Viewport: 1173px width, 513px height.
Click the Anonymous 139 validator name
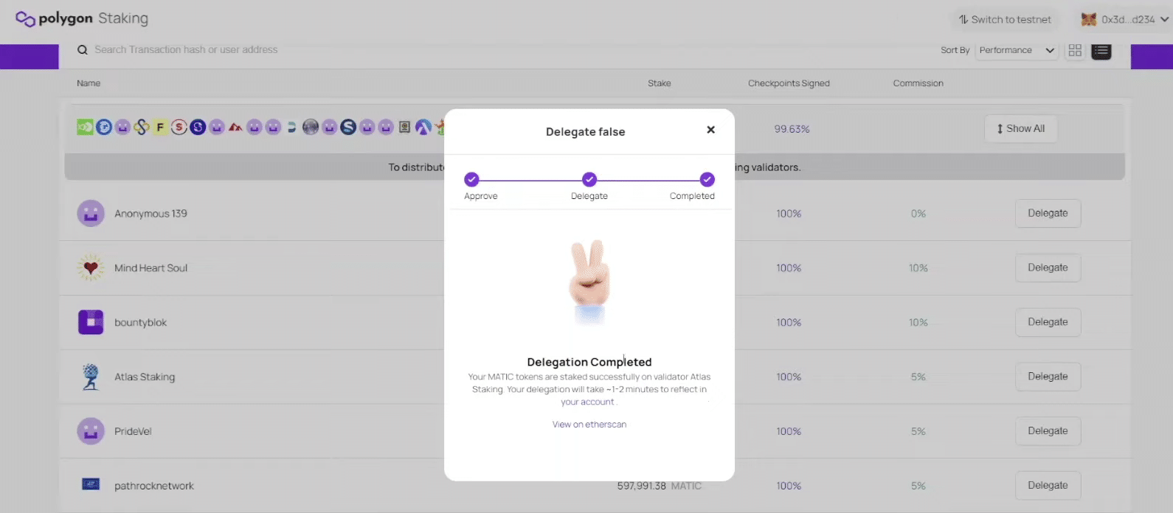[x=150, y=214]
